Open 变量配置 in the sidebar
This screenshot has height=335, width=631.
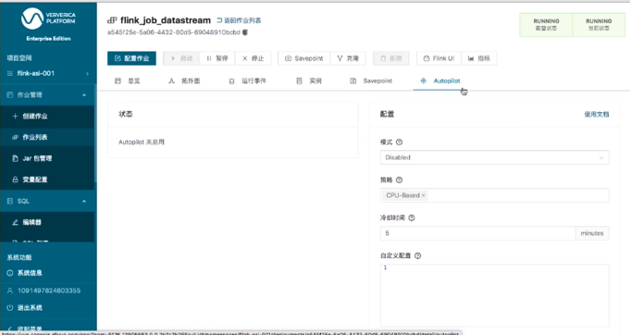[47, 180]
